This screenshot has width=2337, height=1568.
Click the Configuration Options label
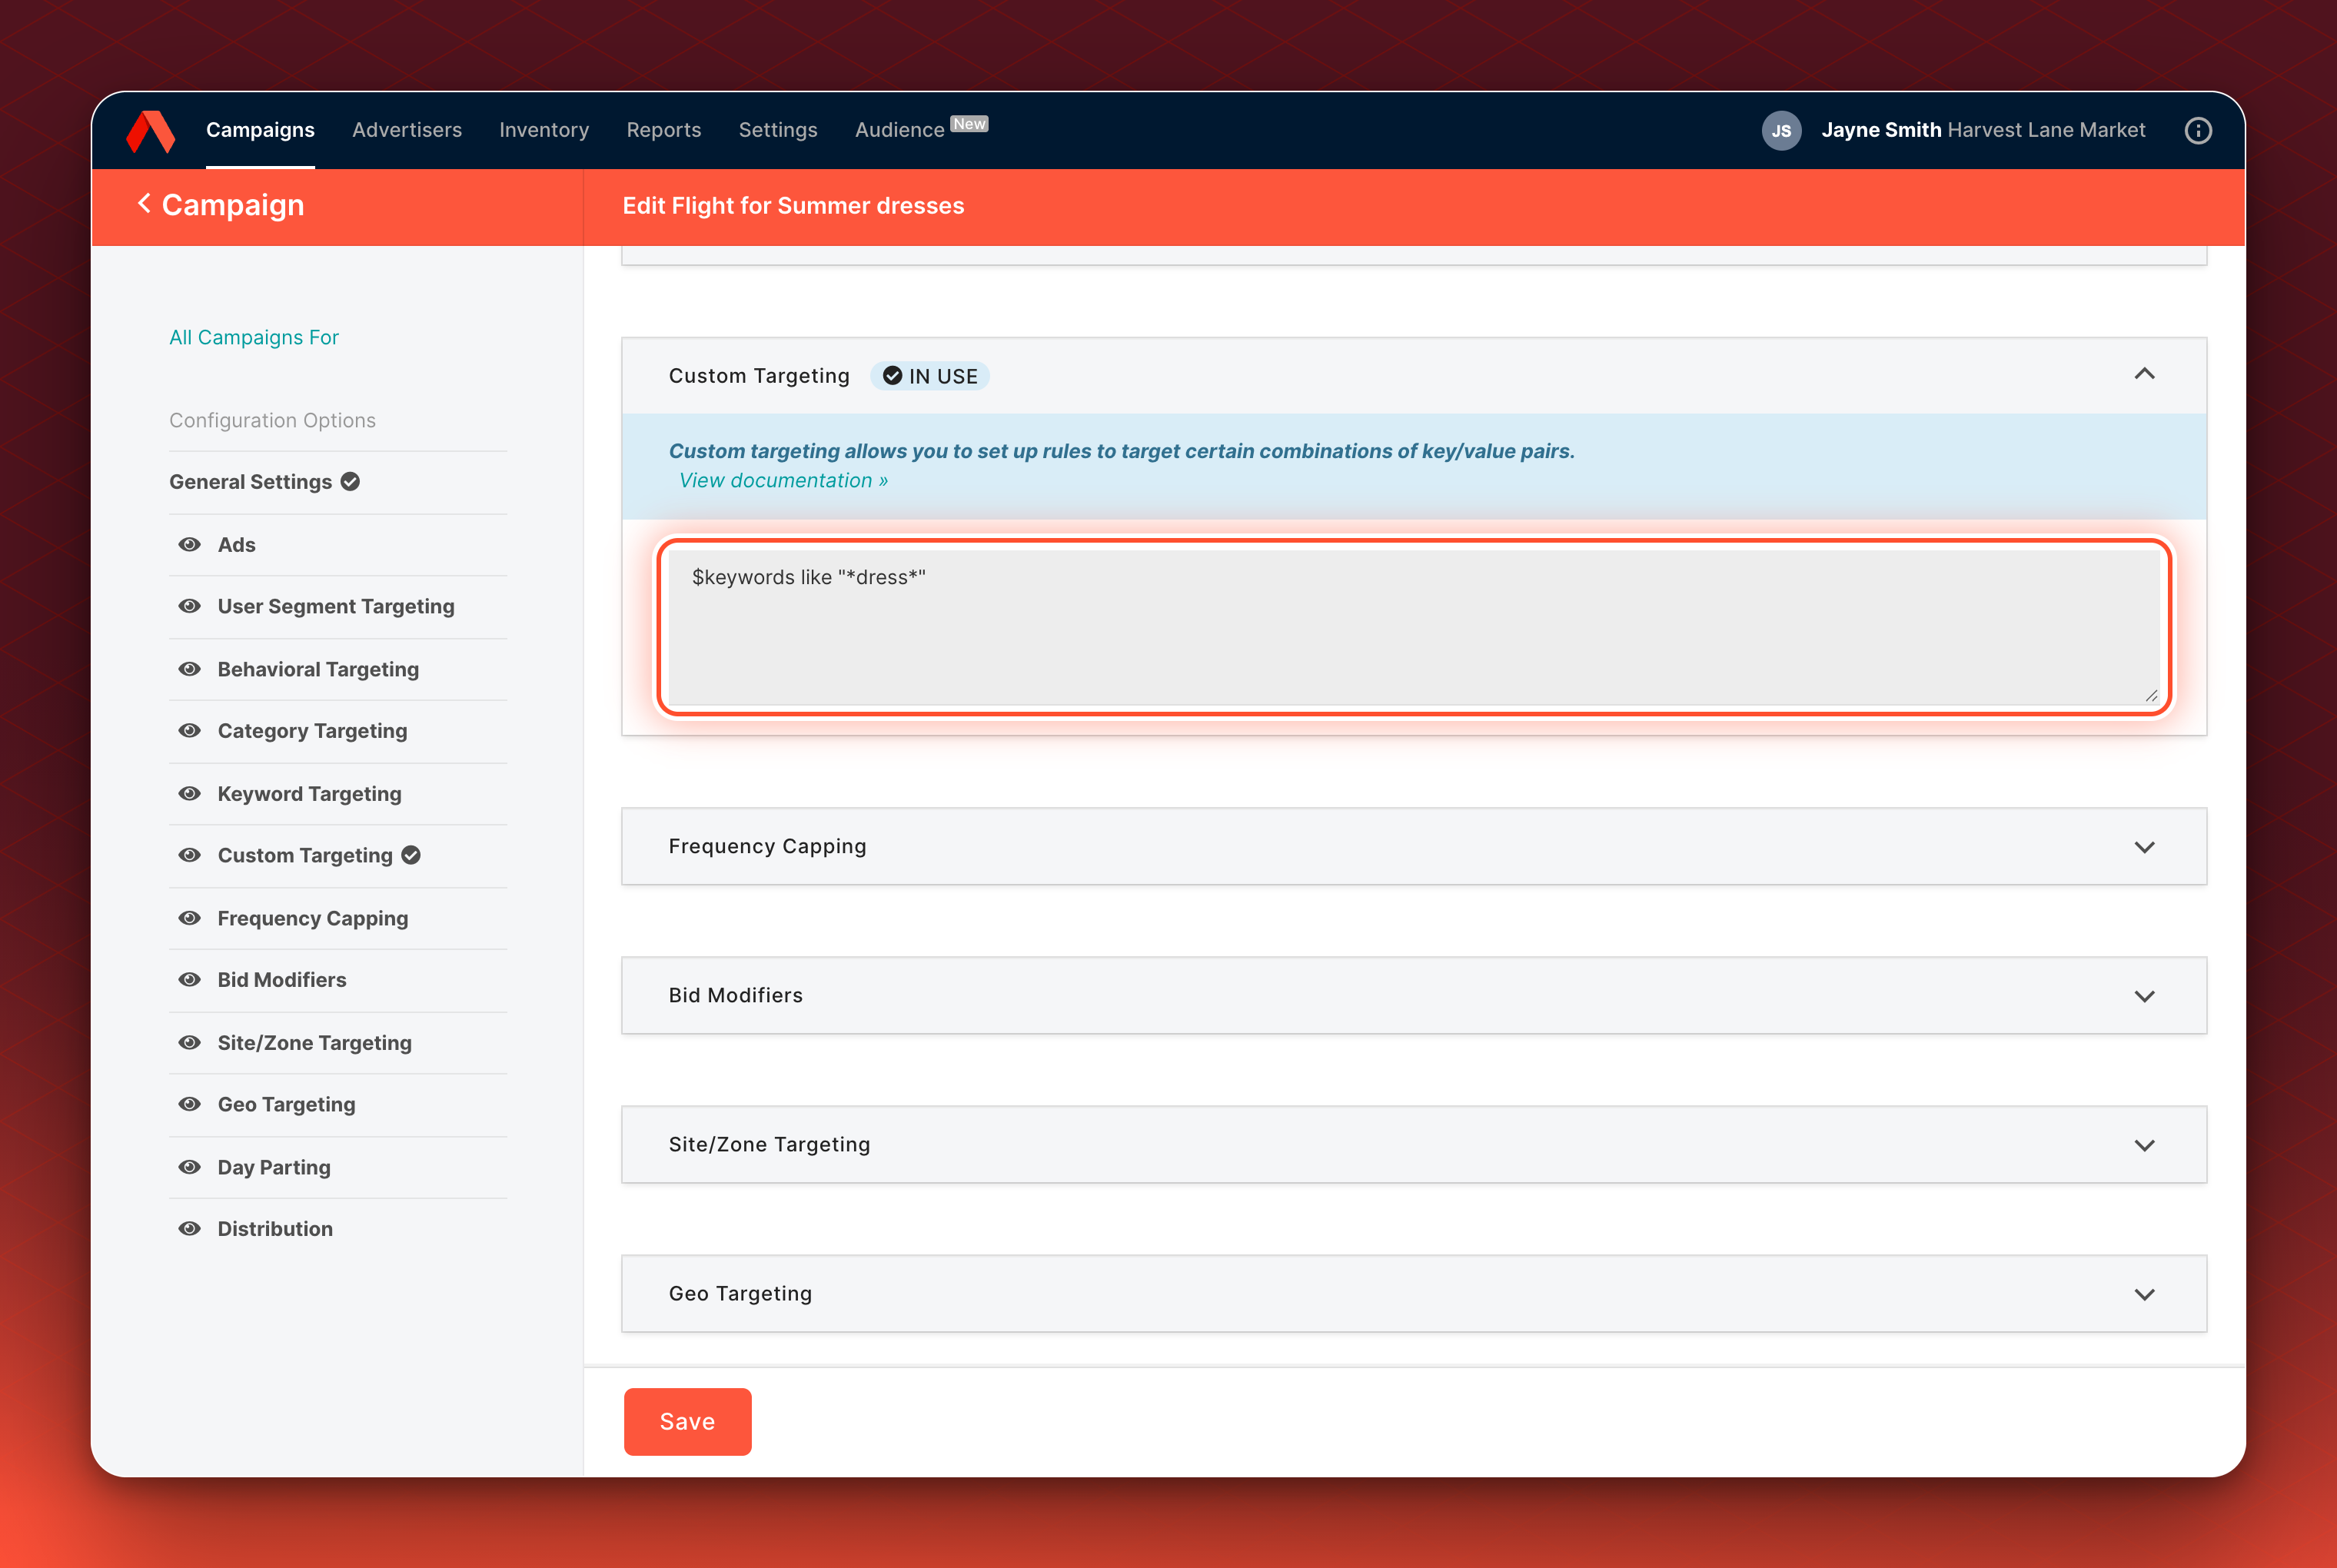(272, 420)
